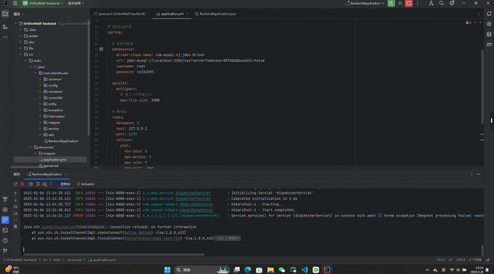Open Search Everywhere magnifier icon
Image resolution: width=494 pixels, height=274 pixels.
pyautogui.click(x=442, y=3)
